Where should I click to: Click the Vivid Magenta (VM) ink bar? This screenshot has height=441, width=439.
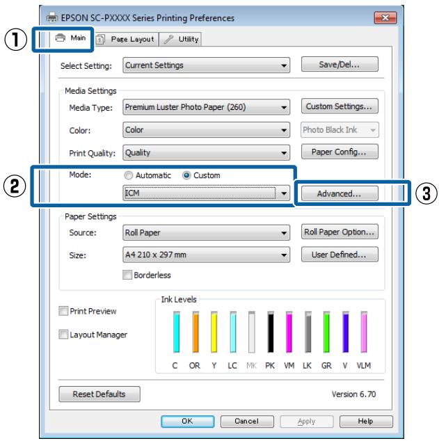[x=289, y=332]
